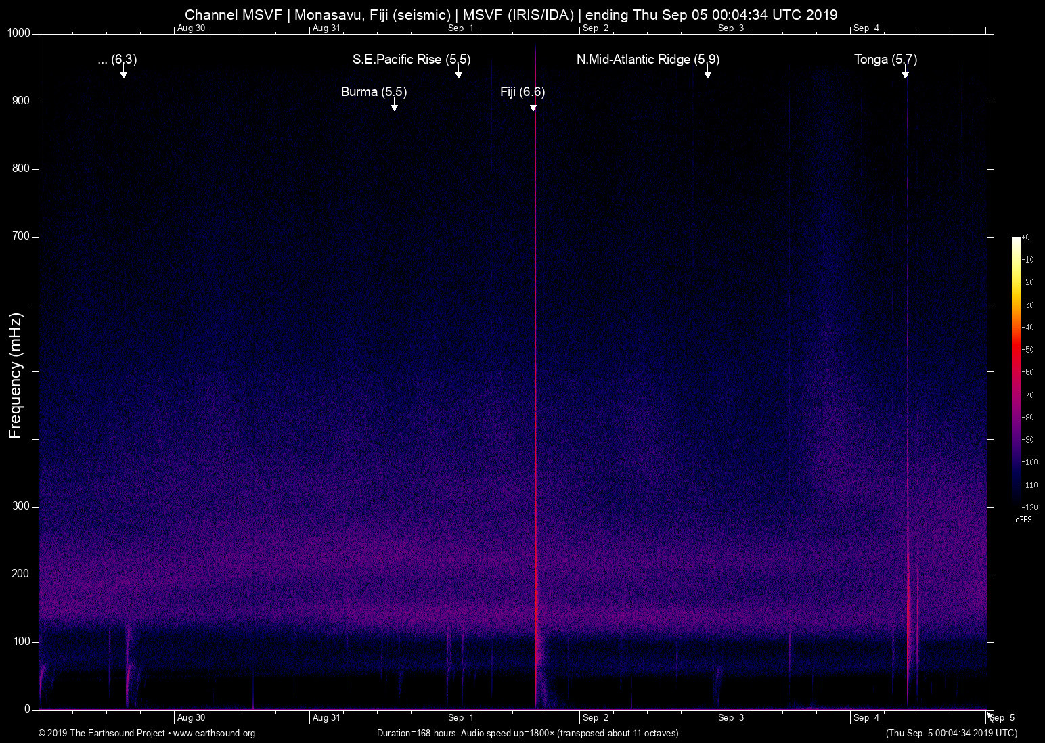The height and width of the screenshot is (743, 1045).
Task: Click the arrow under the ... (6.3) label
Action: click(x=123, y=74)
